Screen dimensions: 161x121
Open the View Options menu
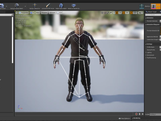tap(124, 118)
